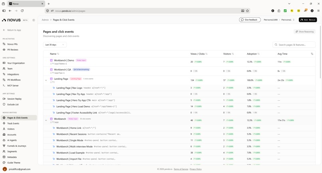This screenshot has width=322, height=173.
Task: Click the Pages & Click Events globe icon
Action: pyautogui.click(x=4, y=118)
